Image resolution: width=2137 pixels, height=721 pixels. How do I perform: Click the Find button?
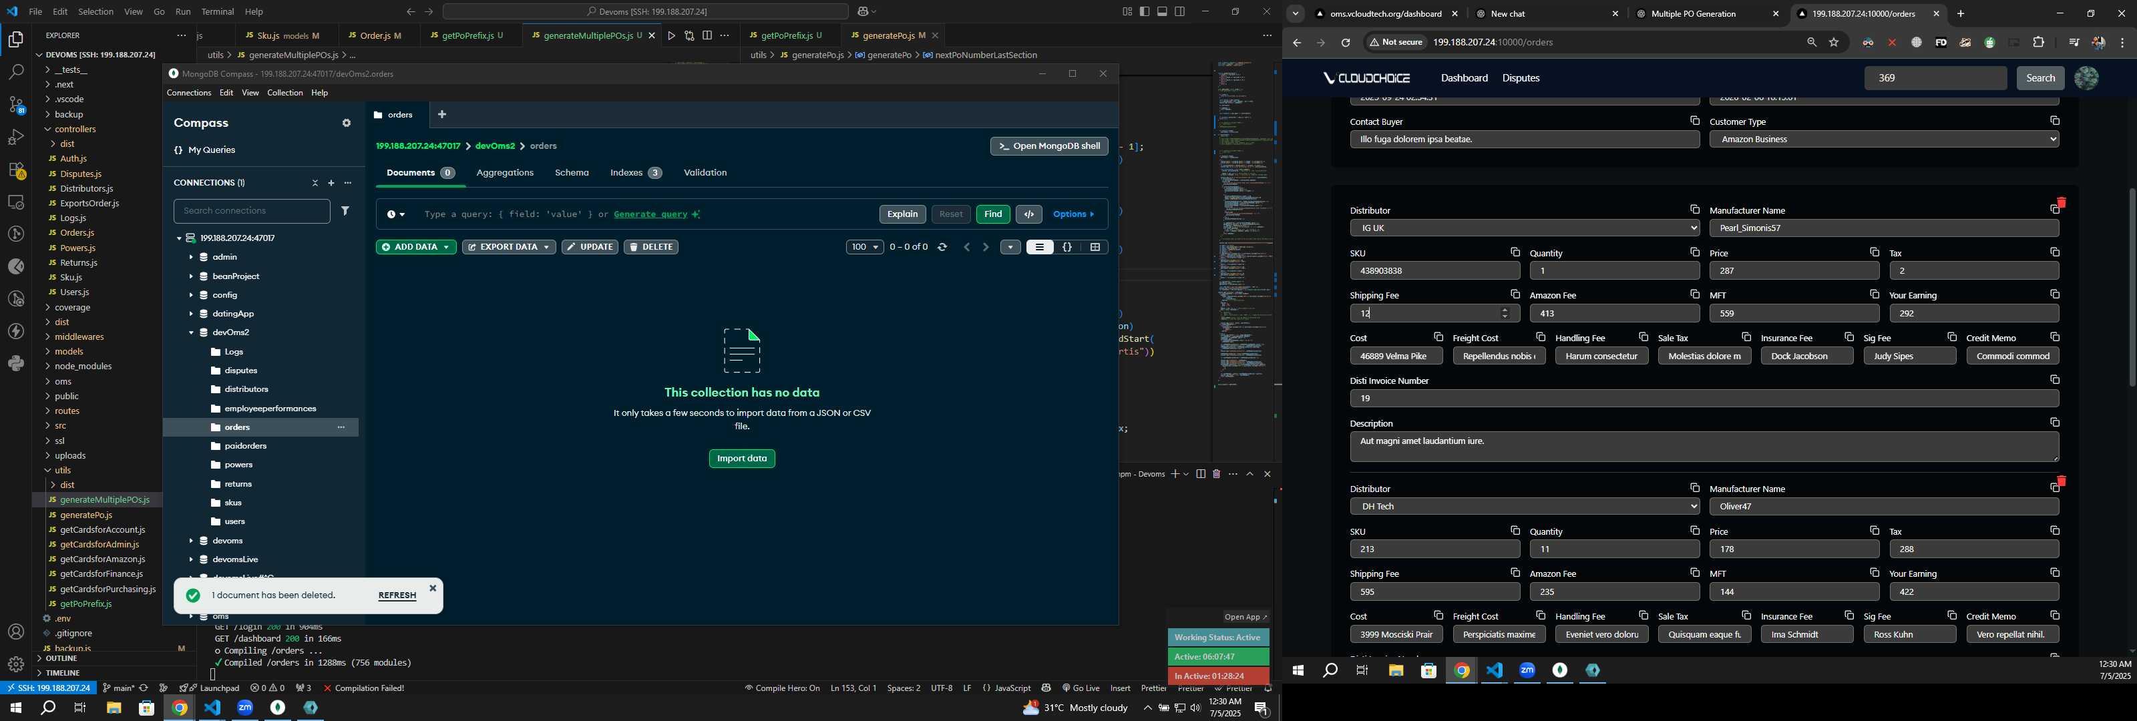[993, 215]
